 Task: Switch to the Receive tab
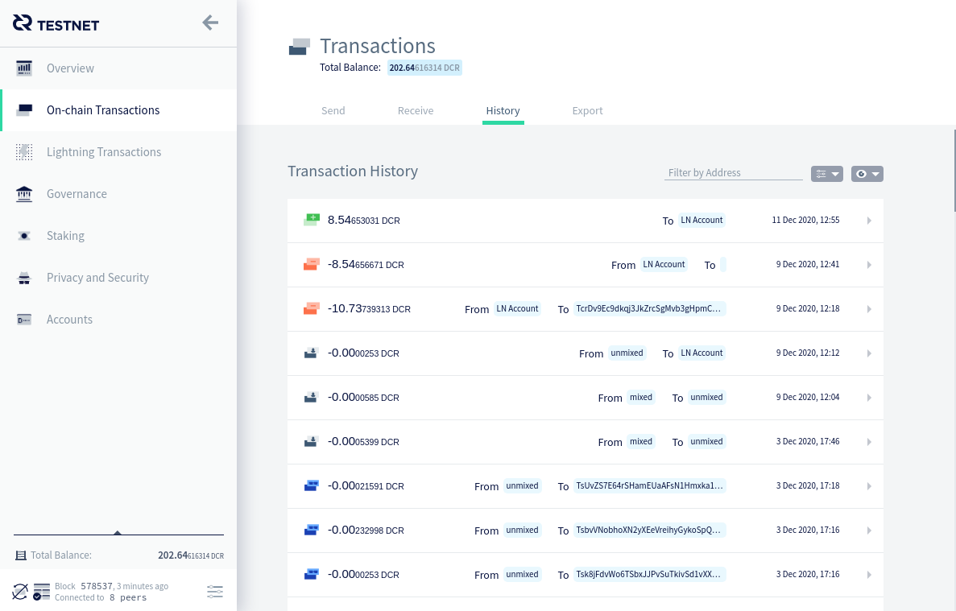[x=416, y=111]
